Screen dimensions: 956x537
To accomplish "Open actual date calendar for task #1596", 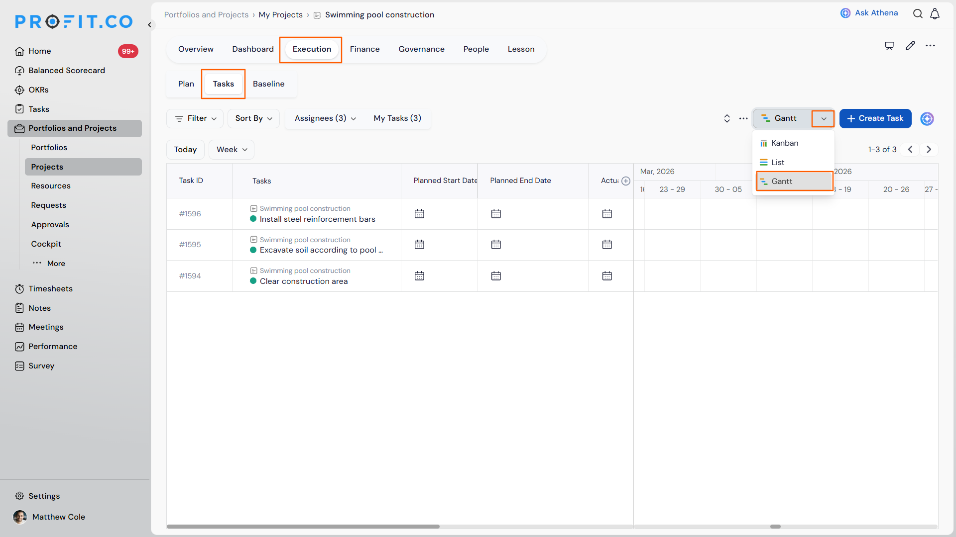I will point(607,214).
